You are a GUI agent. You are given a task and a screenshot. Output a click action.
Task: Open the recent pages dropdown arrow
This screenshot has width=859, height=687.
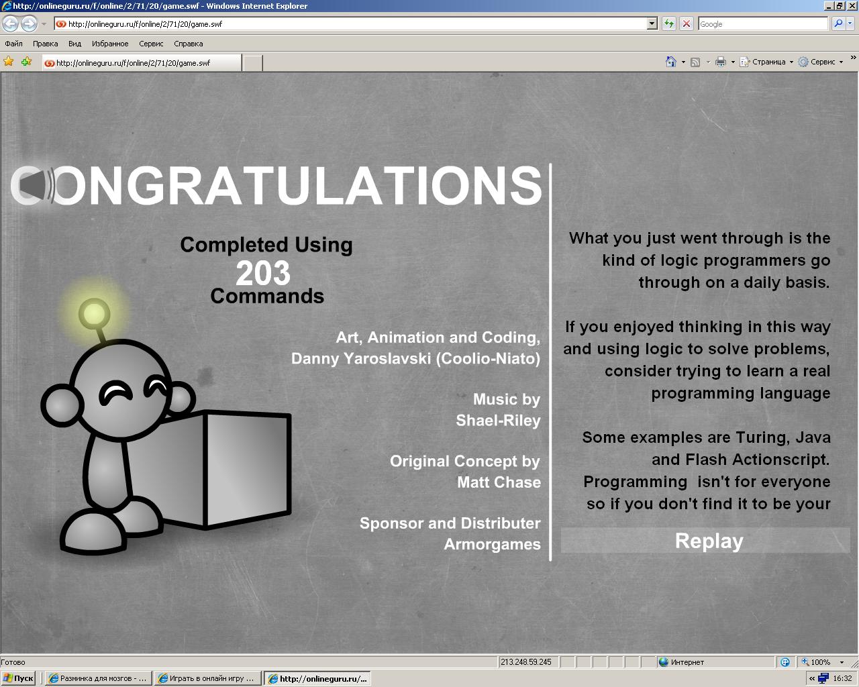[44, 24]
